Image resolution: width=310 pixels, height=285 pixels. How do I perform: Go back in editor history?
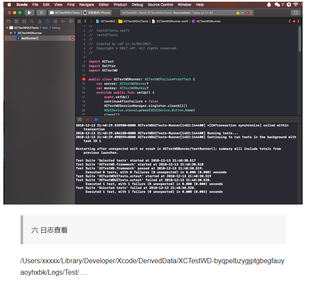click(85, 21)
